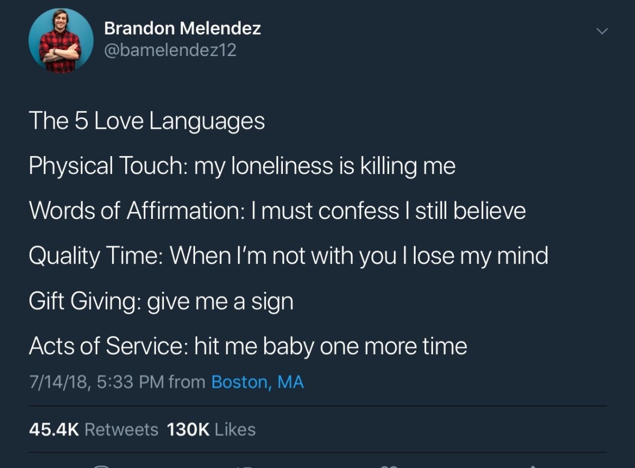Click the "Quality Time" tweet line
Image resolution: width=635 pixels, height=468 pixels.
[x=288, y=255]
